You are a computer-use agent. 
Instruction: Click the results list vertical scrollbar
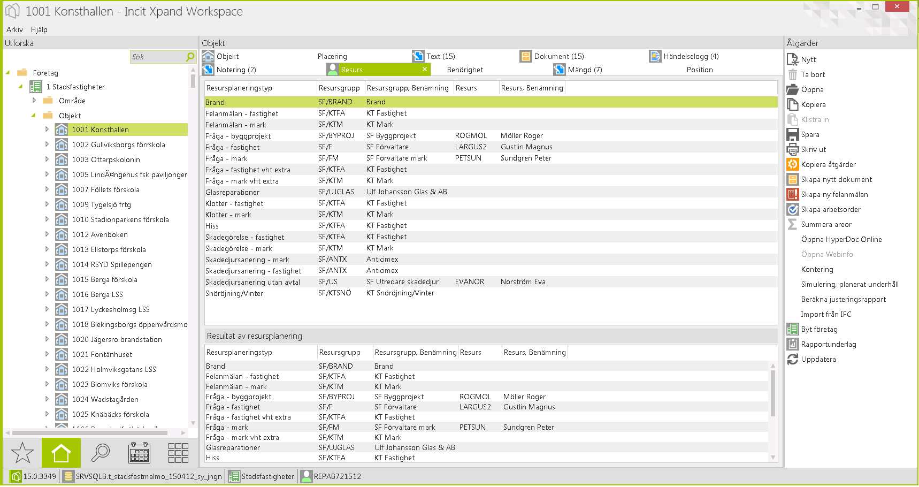[772, 393]
